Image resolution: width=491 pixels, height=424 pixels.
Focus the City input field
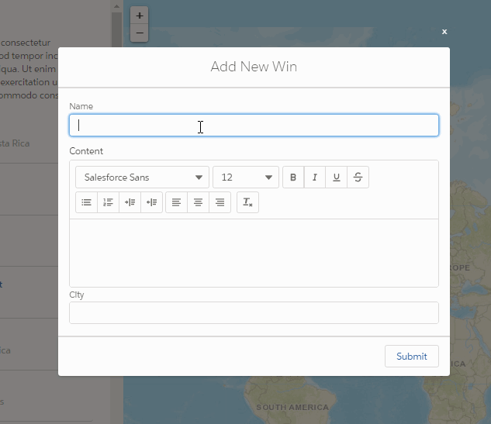[x=254, y=312]
